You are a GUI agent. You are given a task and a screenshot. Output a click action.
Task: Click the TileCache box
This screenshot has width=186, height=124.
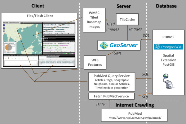pos(127,19)
